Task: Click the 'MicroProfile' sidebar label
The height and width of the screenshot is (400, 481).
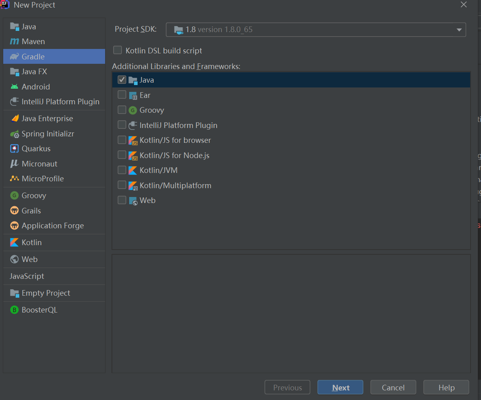Action: pyautogui.click(x=43, y=179)
